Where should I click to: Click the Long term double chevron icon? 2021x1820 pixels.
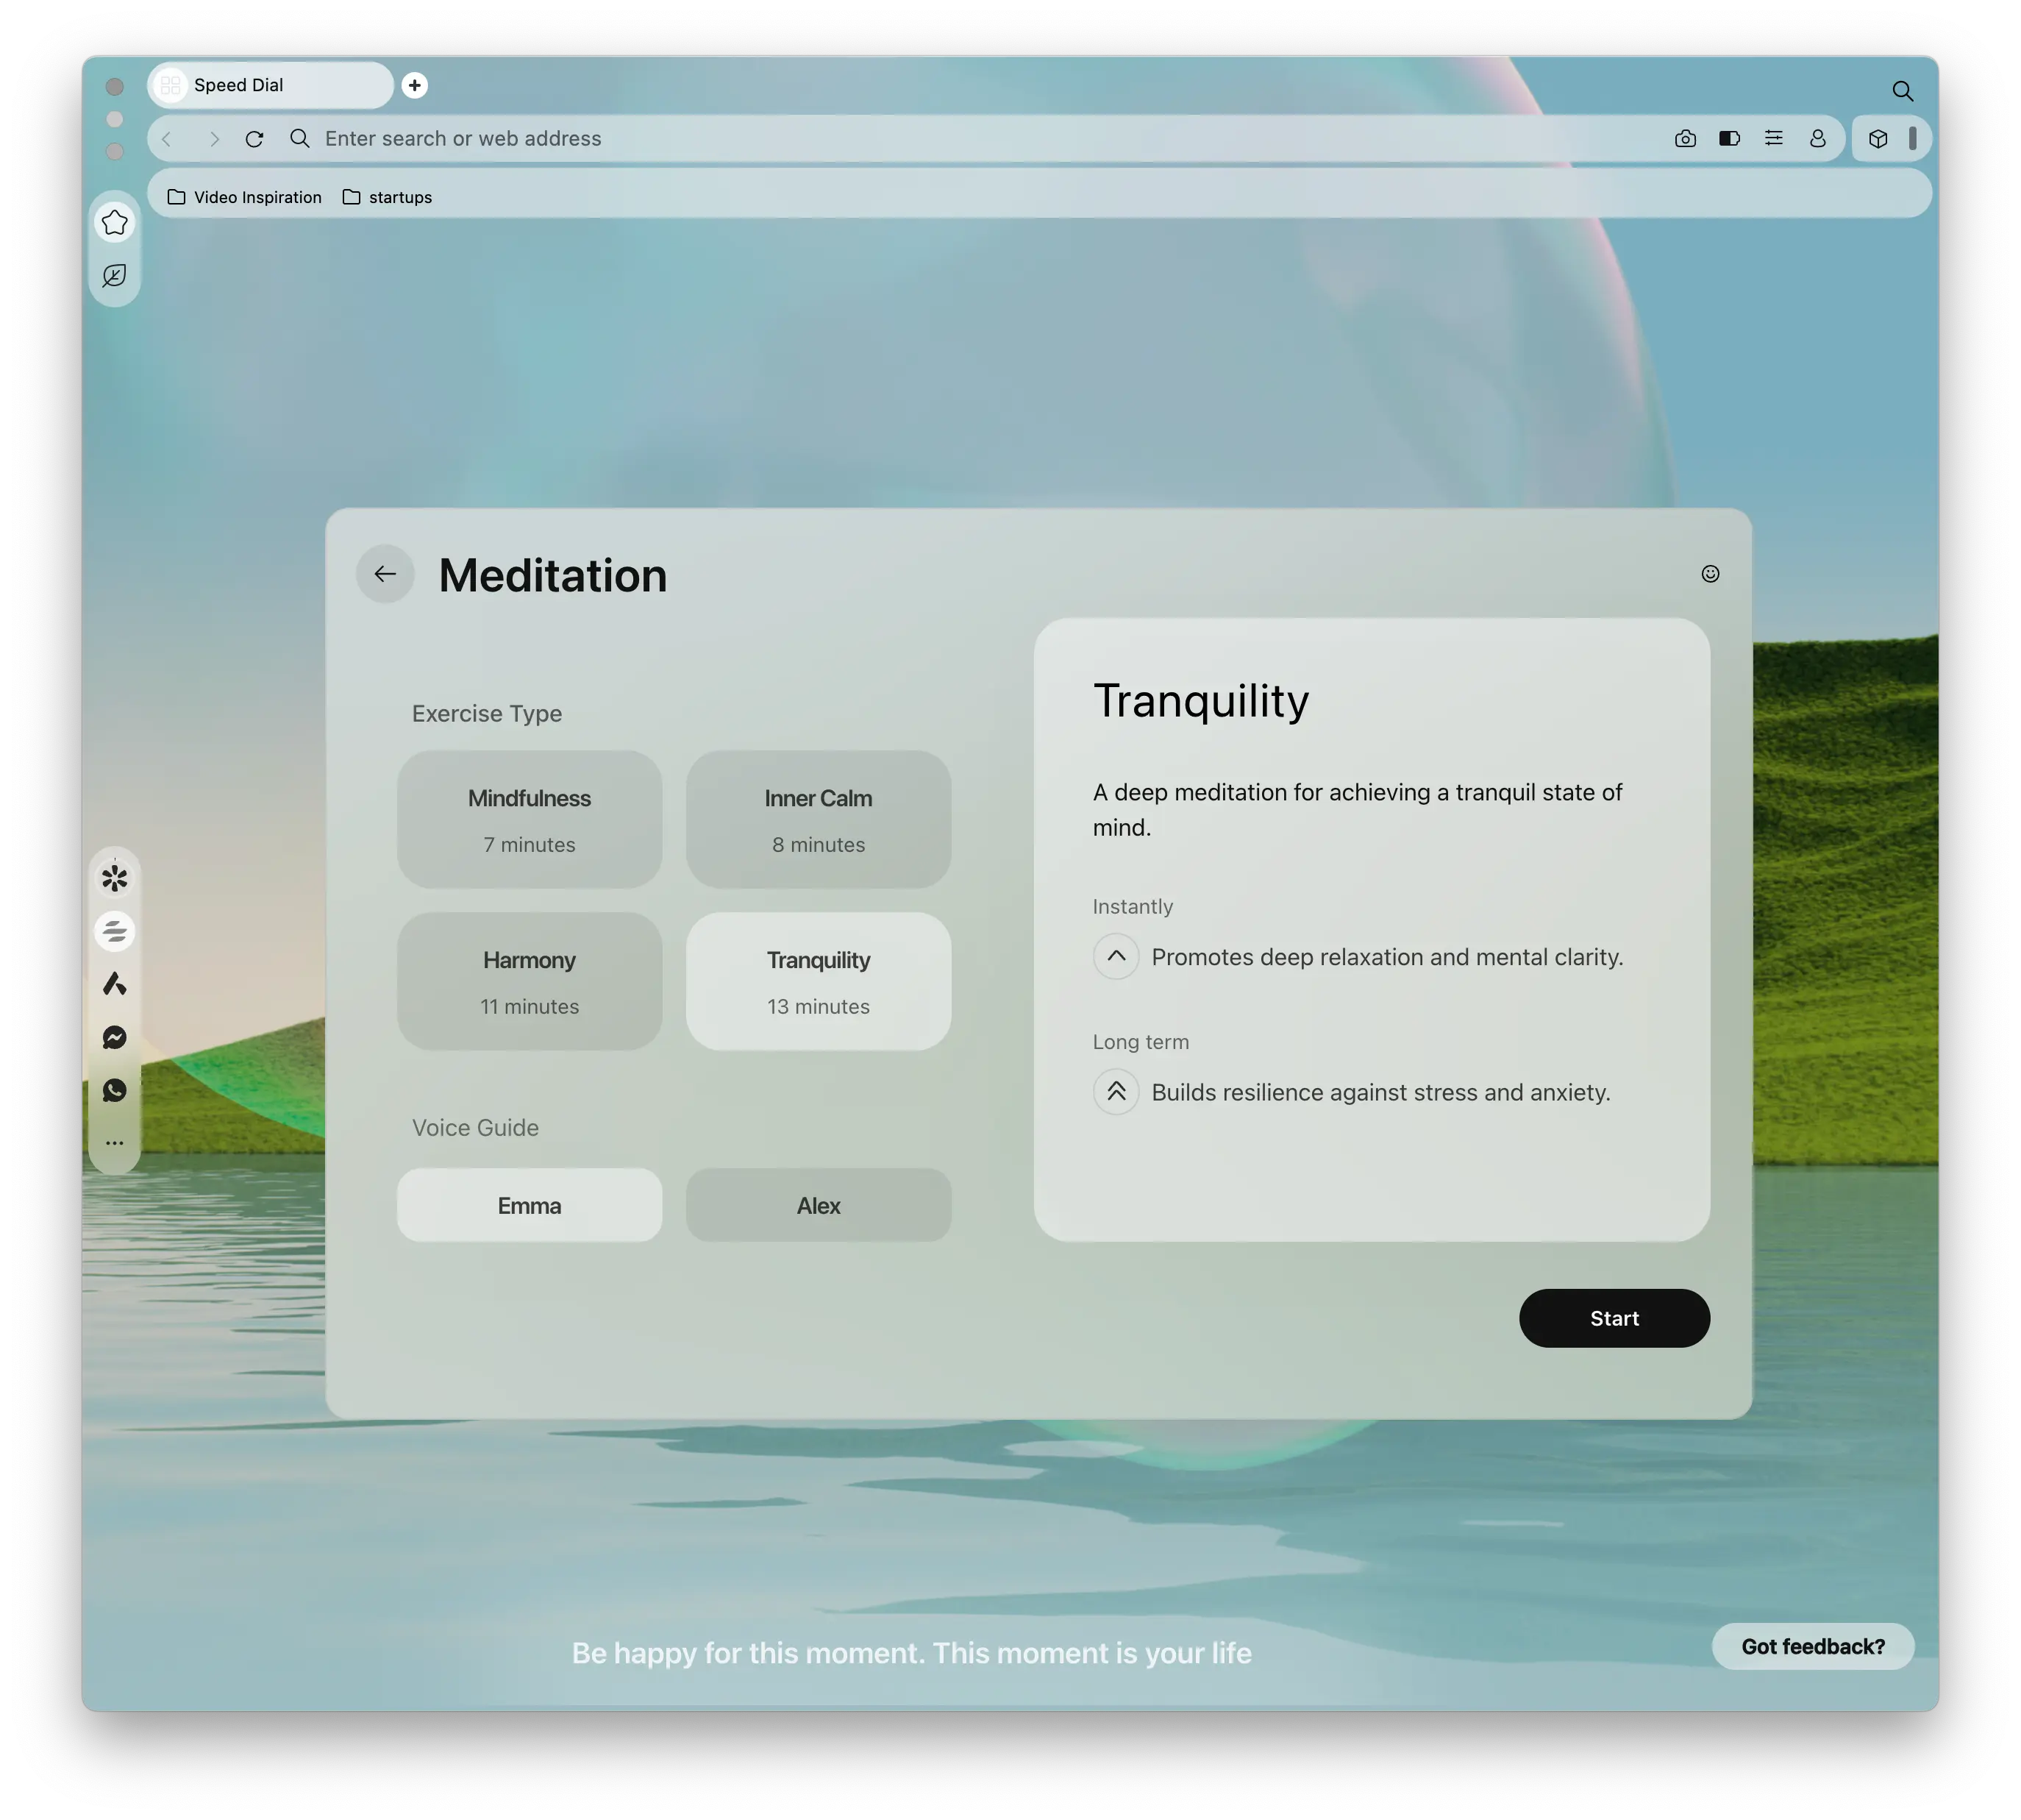(x=1116, y=1092)
